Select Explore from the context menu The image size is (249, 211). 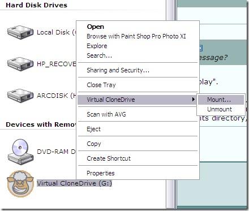(97, 46)
